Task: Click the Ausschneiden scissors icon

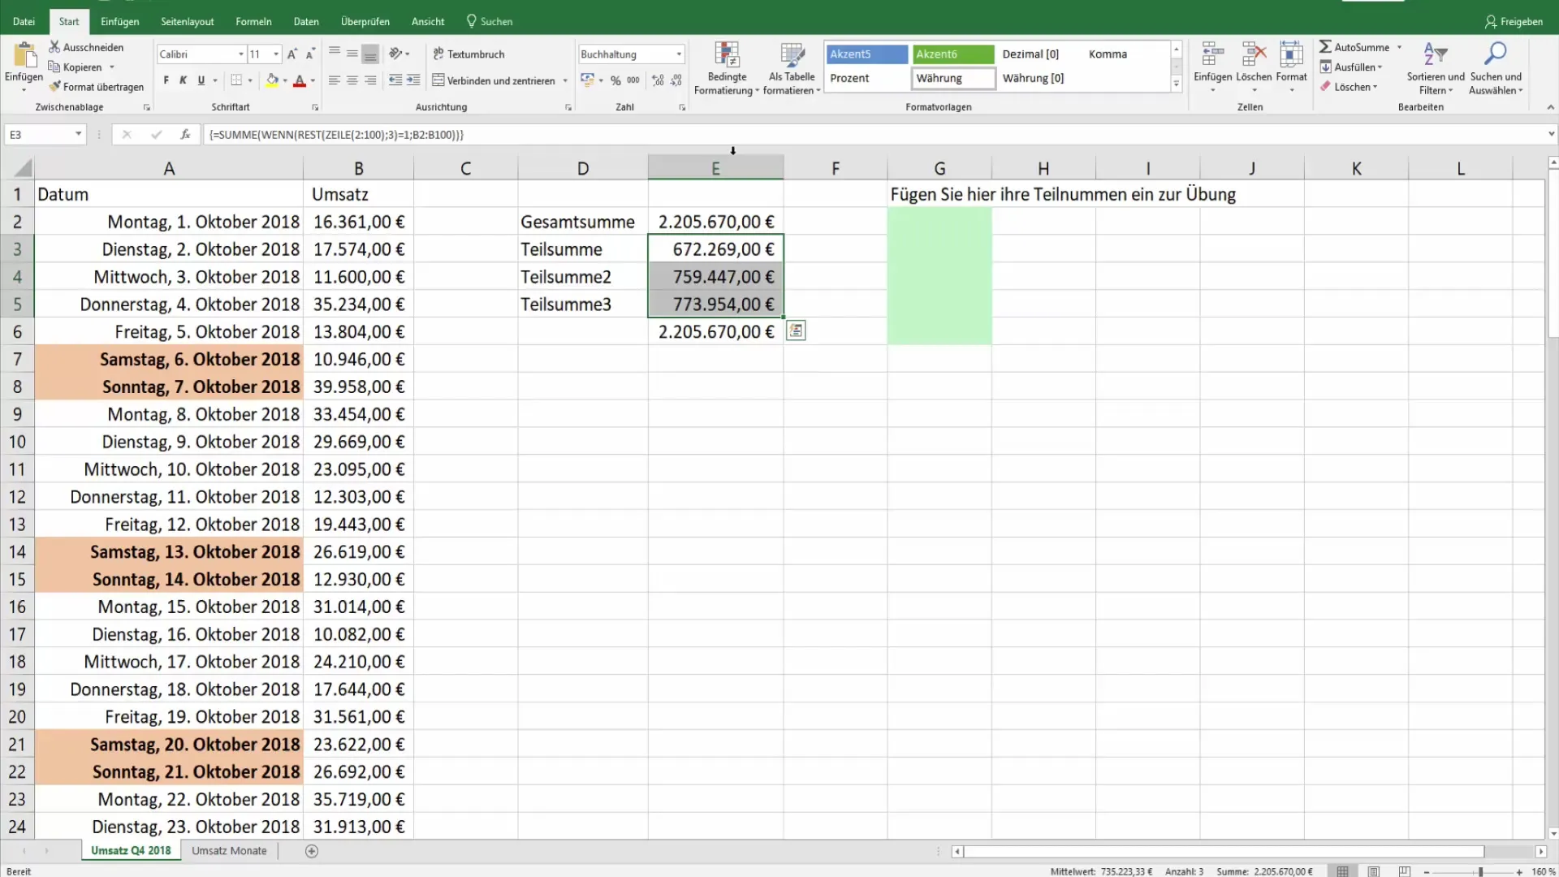Action: (x=54, y=47)
